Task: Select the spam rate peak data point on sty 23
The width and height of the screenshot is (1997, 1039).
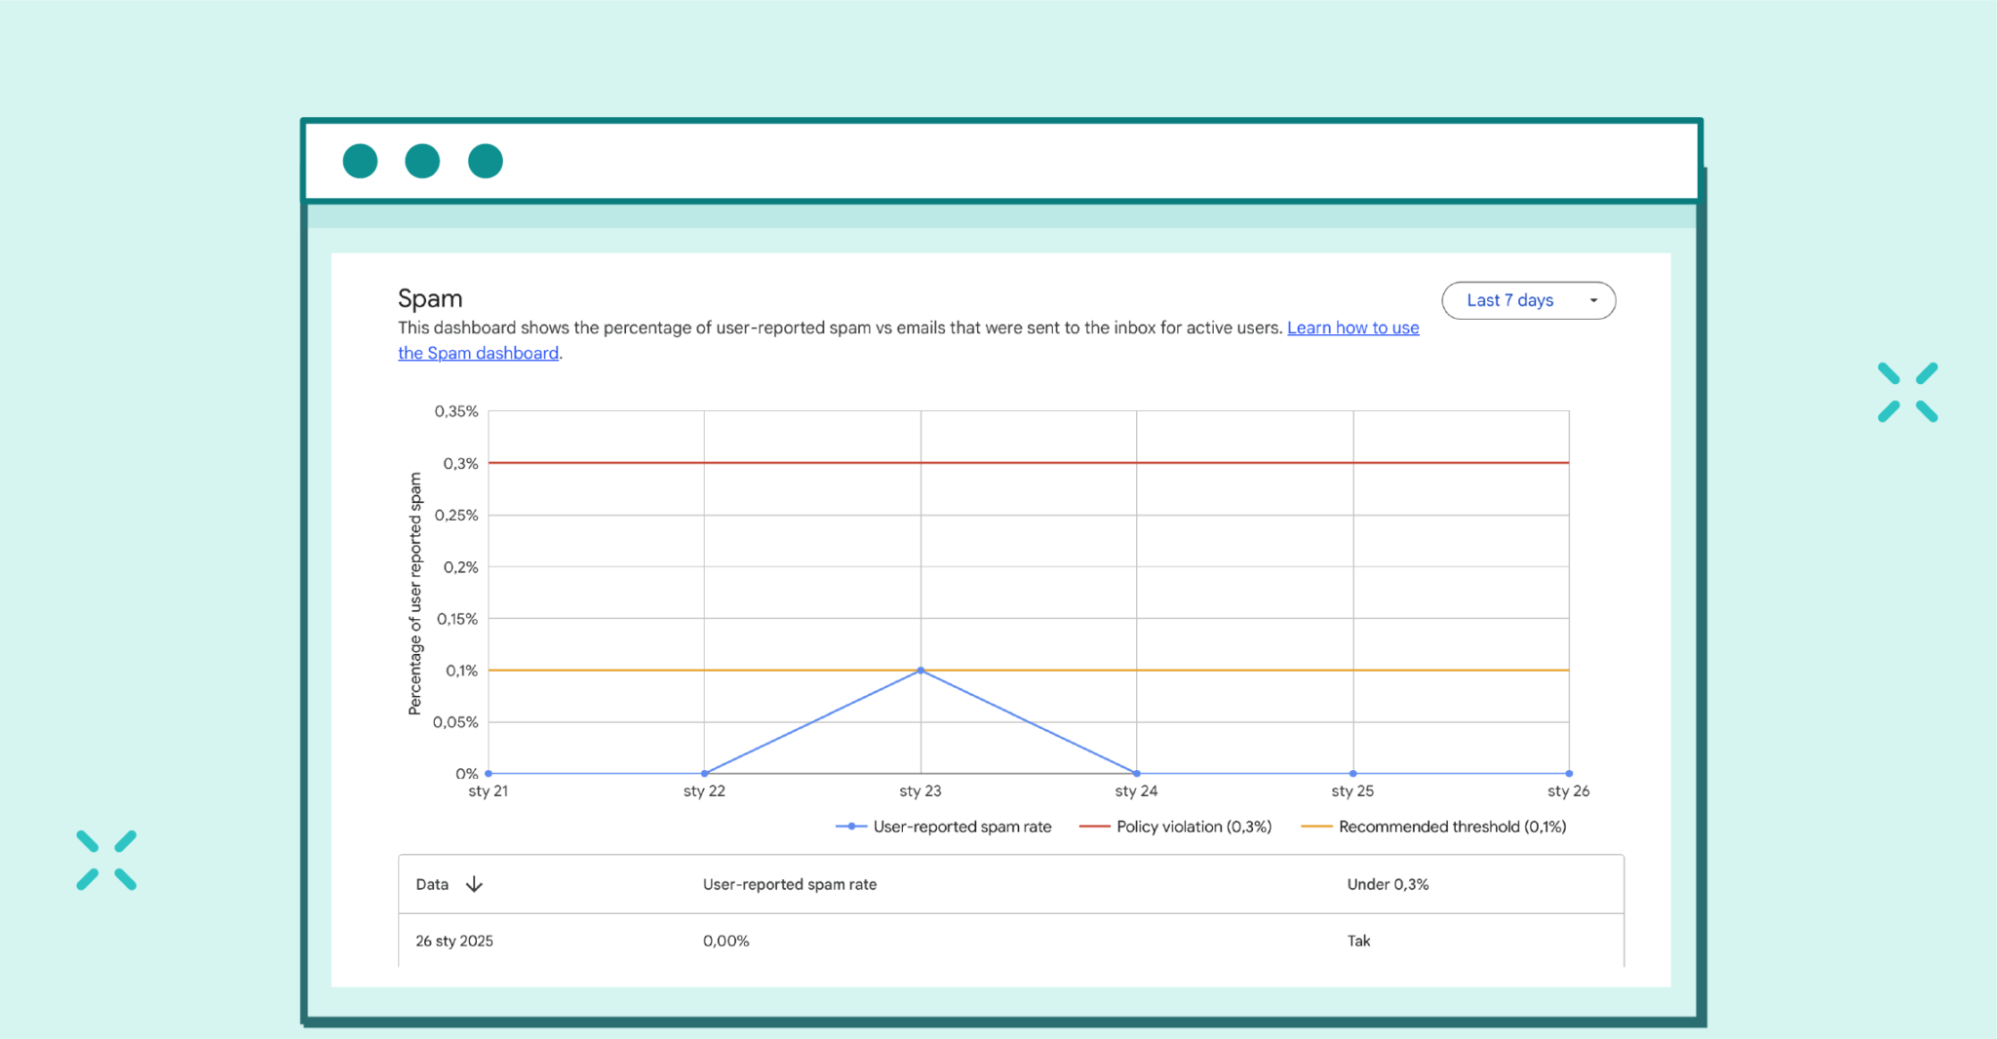Action: tap(920, 670)
